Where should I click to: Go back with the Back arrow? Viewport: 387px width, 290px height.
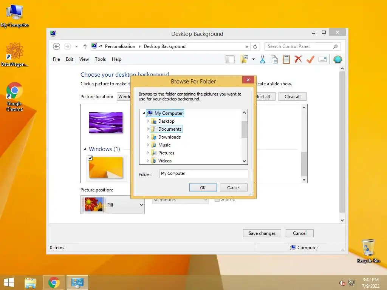tap(57, 46)
